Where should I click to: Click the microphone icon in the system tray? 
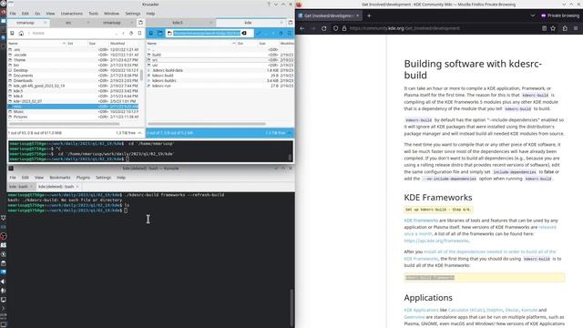click(x=4, y=291)
